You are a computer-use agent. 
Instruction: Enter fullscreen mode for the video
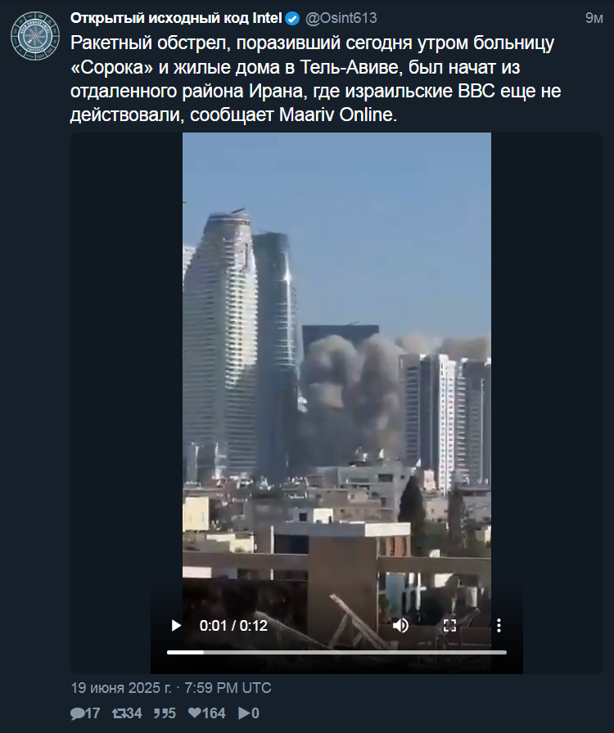click(449, 626)
